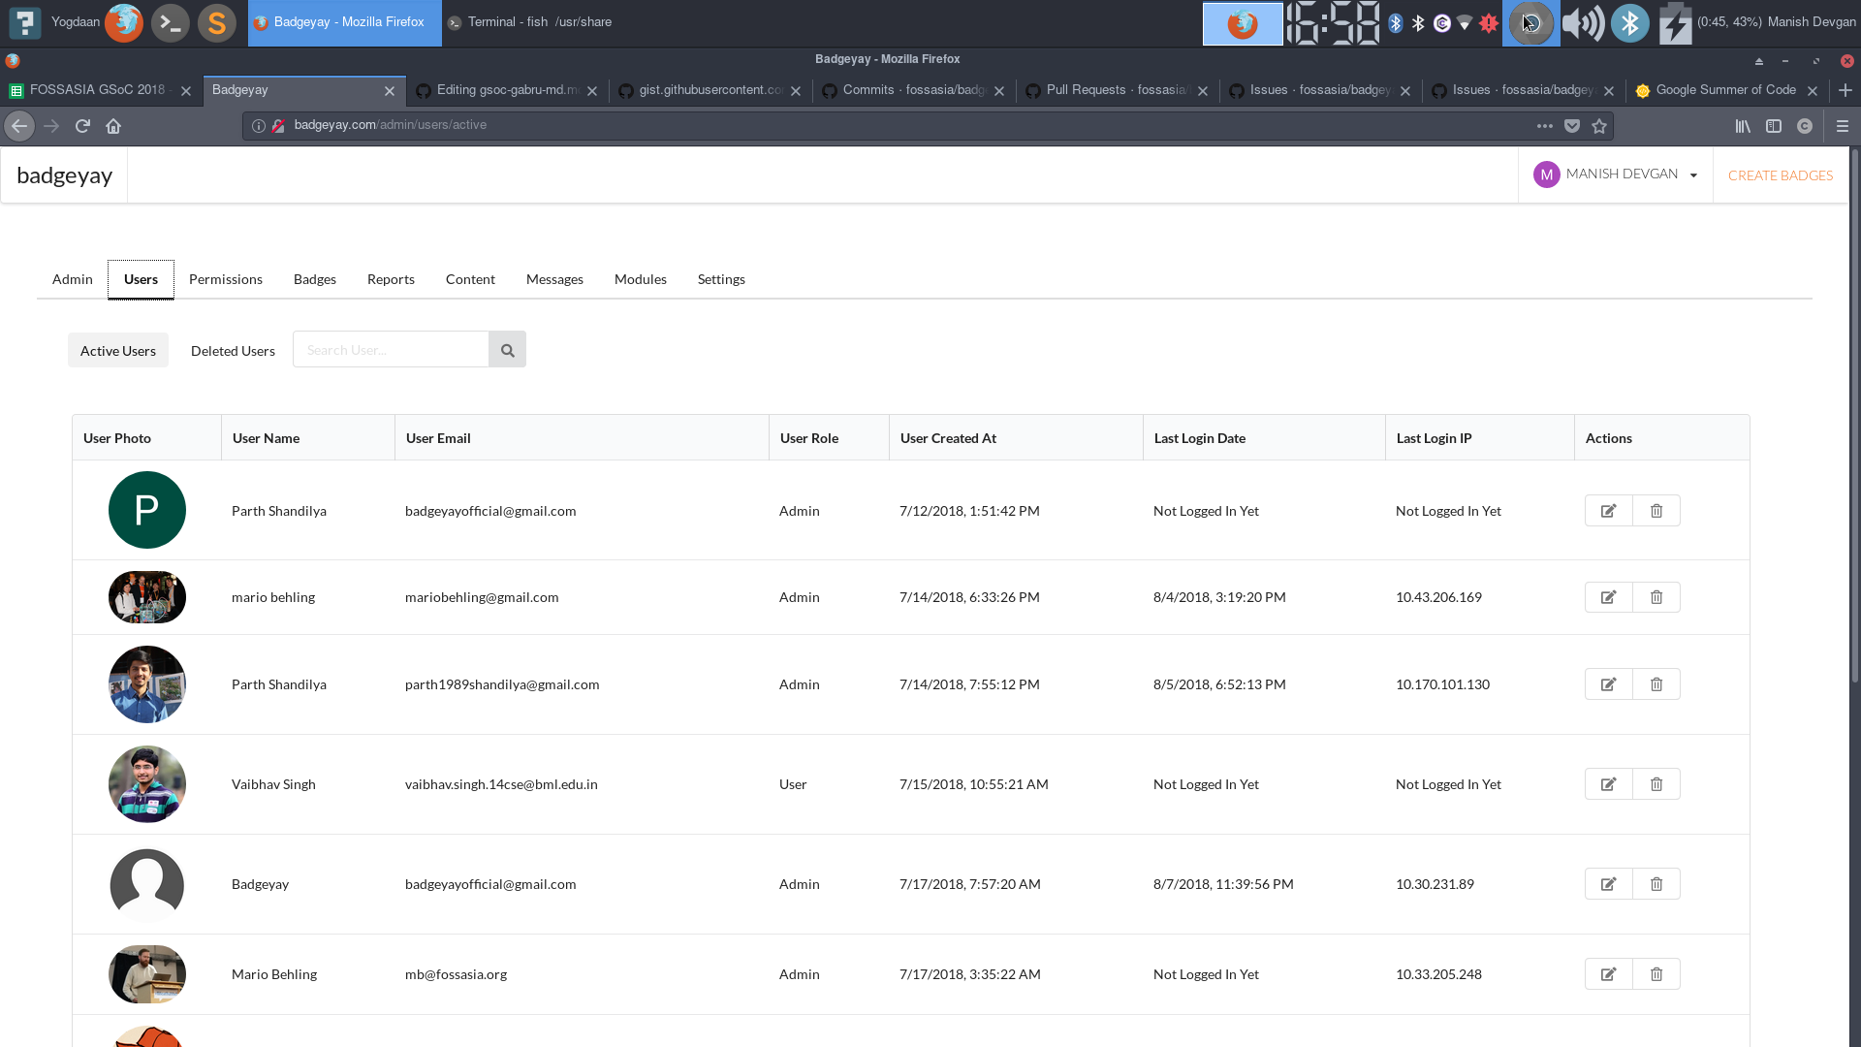Click the search user magnifier button
Image resolution: width=1861 pixels, height=1047 pixels.
(507, 350)
